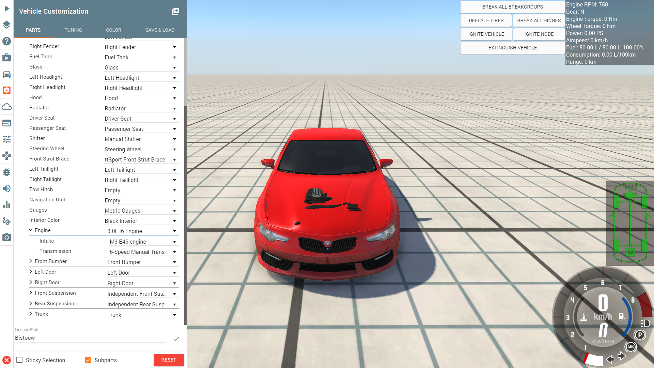
Task: Click the play icon in the sidebar
Action: click(7, 9)
